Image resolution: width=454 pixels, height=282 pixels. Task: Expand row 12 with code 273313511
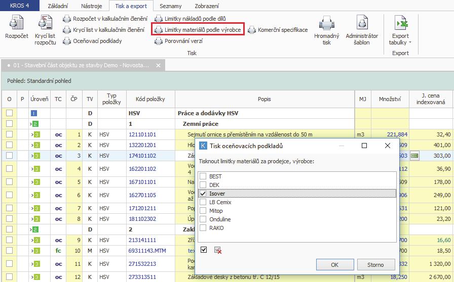[x=32, y=277]
